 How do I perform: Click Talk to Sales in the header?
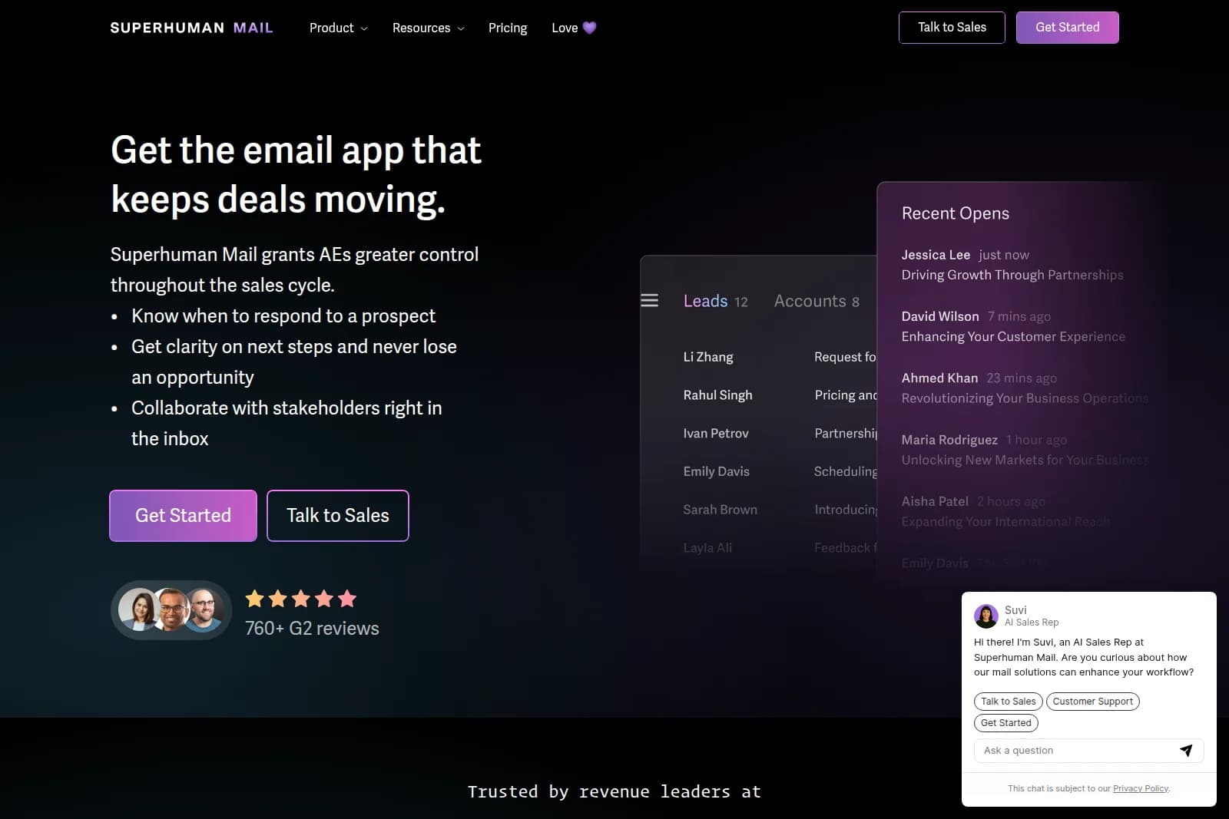coord(952,27)
